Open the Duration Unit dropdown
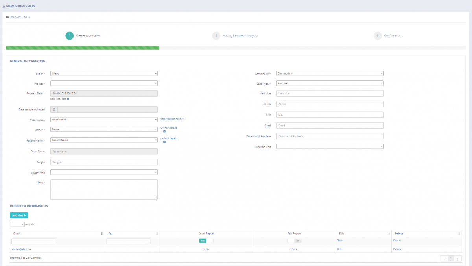Image resolution: width=472 pixels, height=266 pixels. click(x=330, y=146)
